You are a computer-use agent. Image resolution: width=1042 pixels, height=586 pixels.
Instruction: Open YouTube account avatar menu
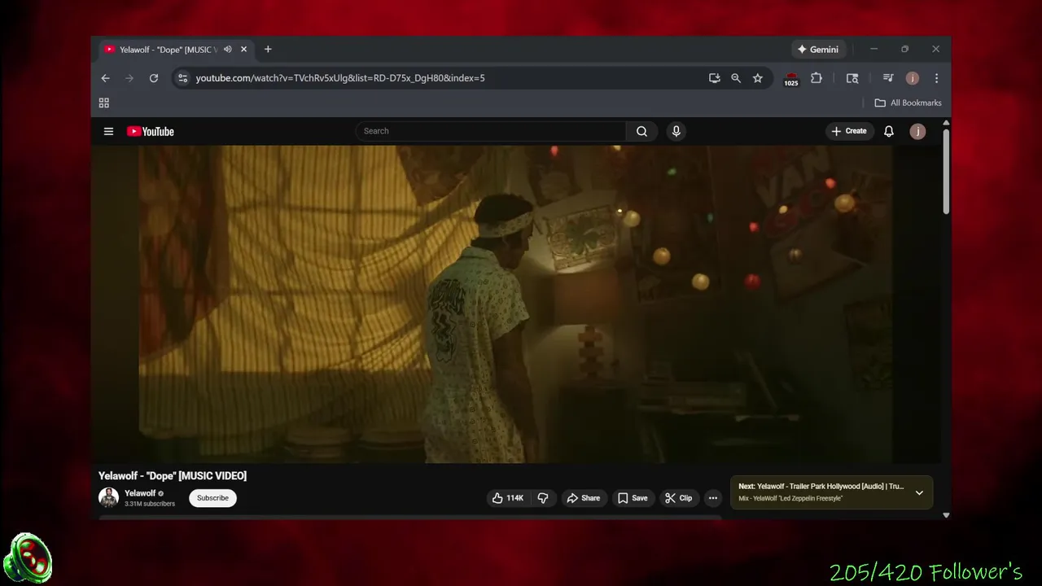pyautogui.click(x=917, y=131)
